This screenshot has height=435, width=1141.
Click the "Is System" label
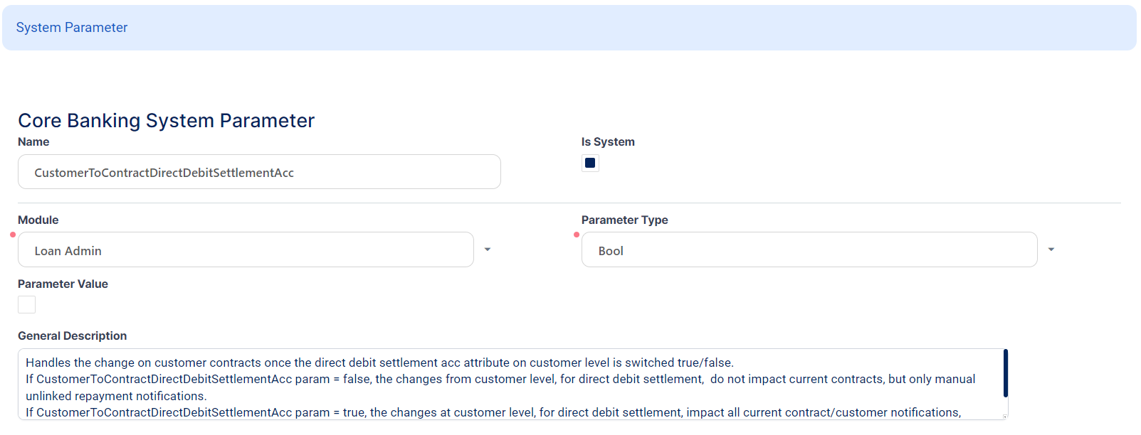coord(608,142)
